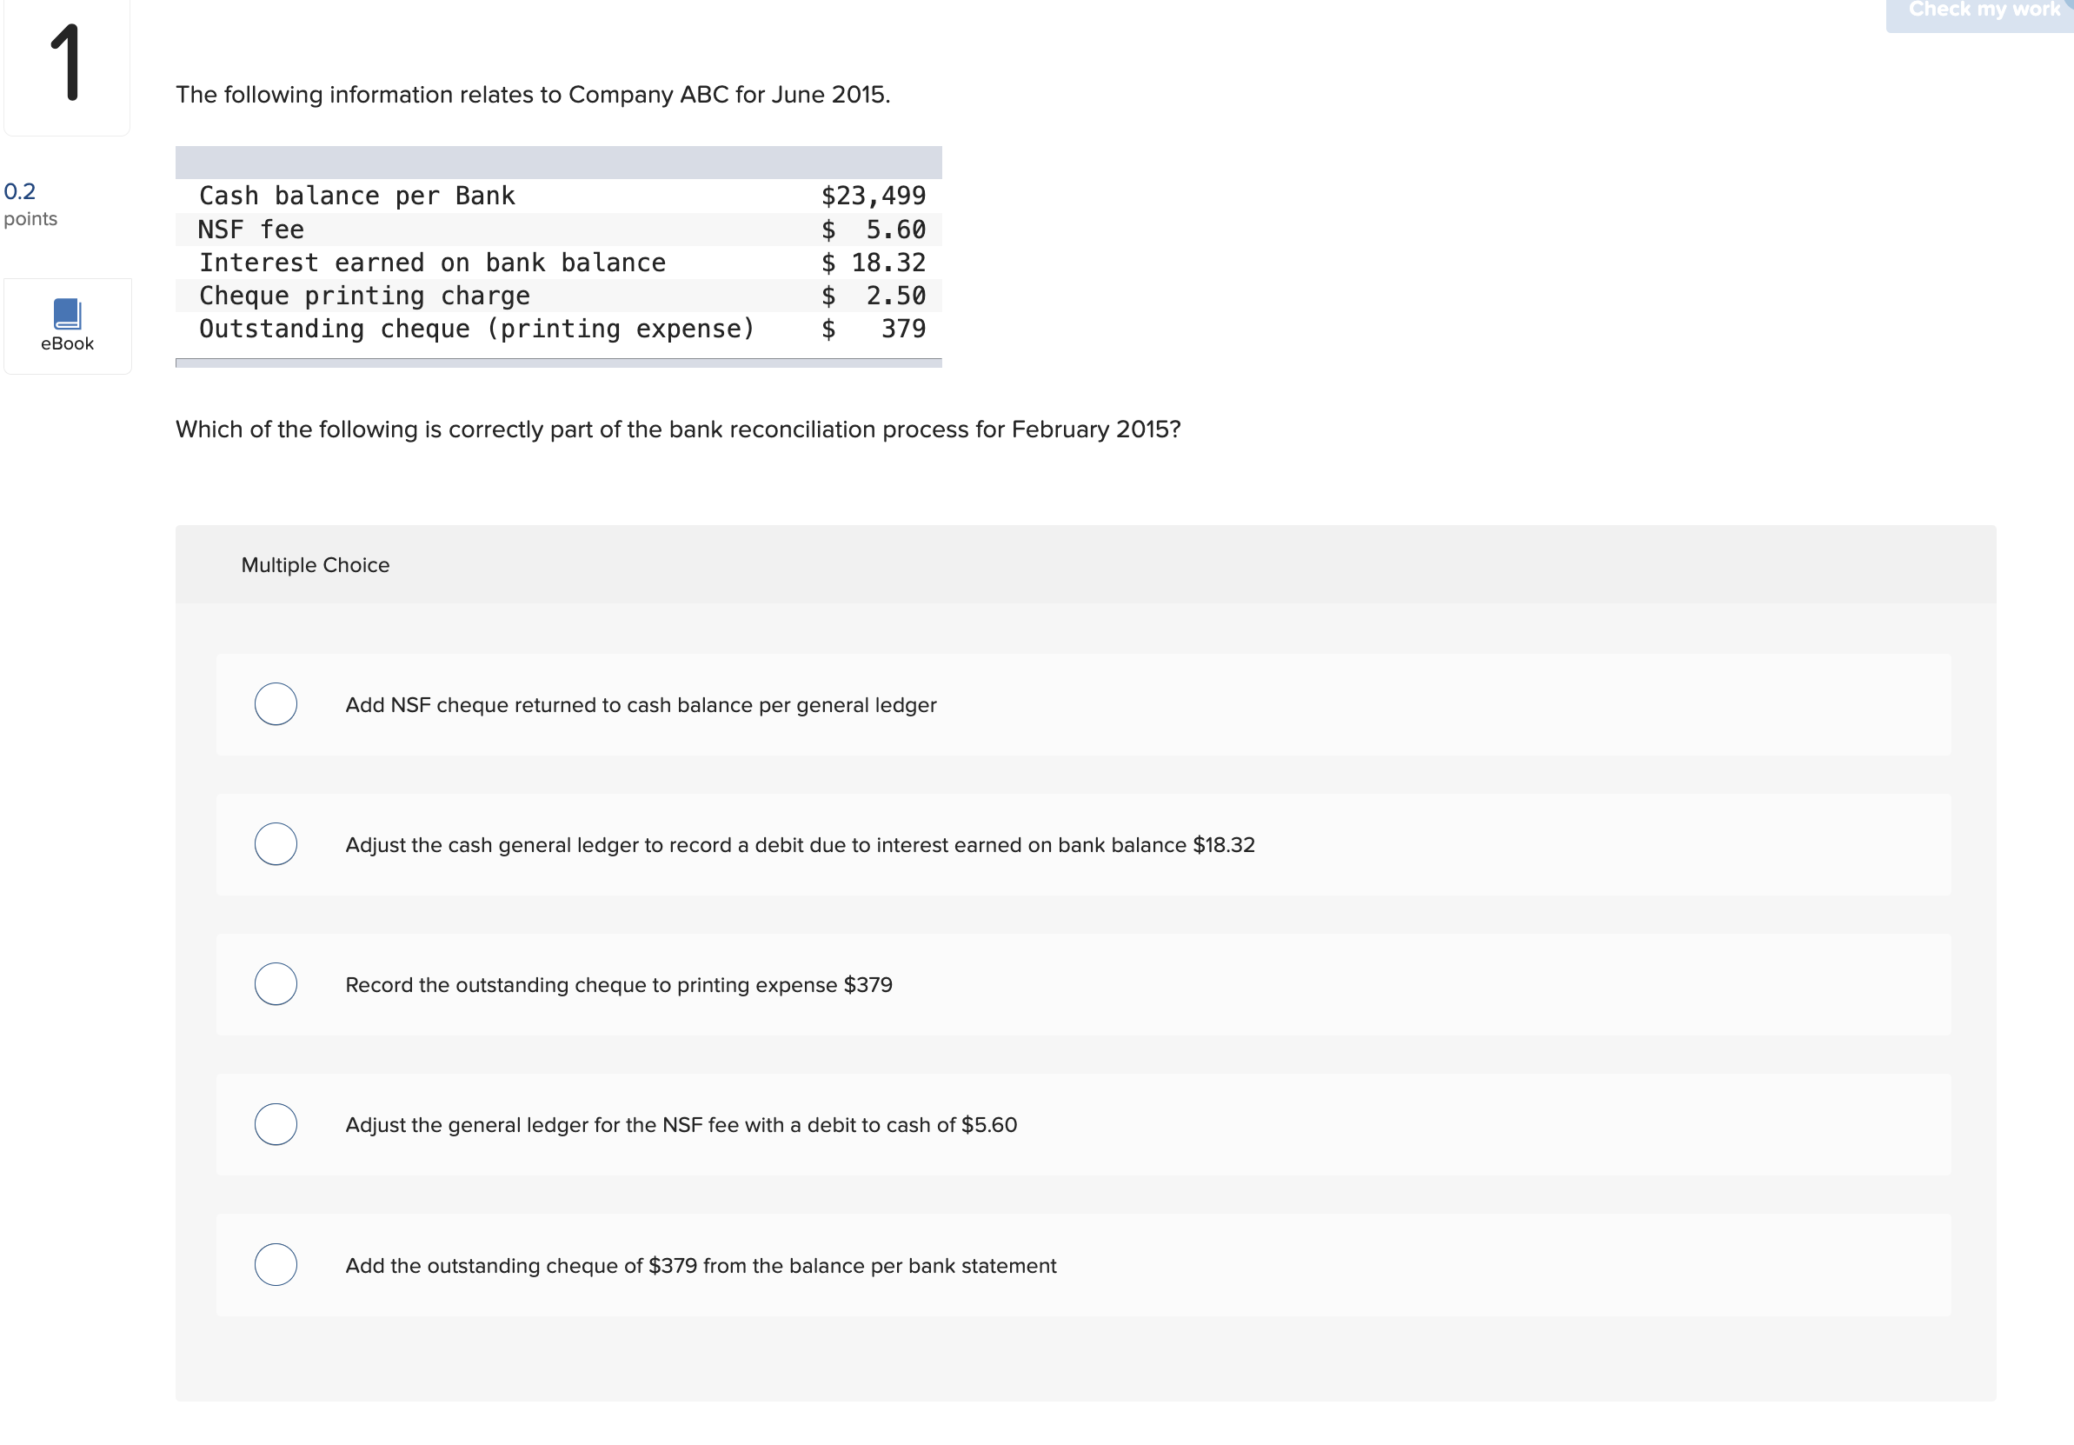Open the eBook resource icon
The height and width of the screenshot is (1445, 2074).
point(67,314)
